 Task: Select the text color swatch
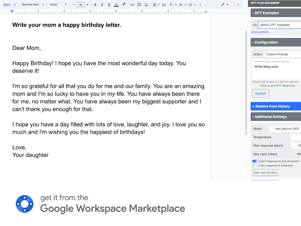pos(116,4)
